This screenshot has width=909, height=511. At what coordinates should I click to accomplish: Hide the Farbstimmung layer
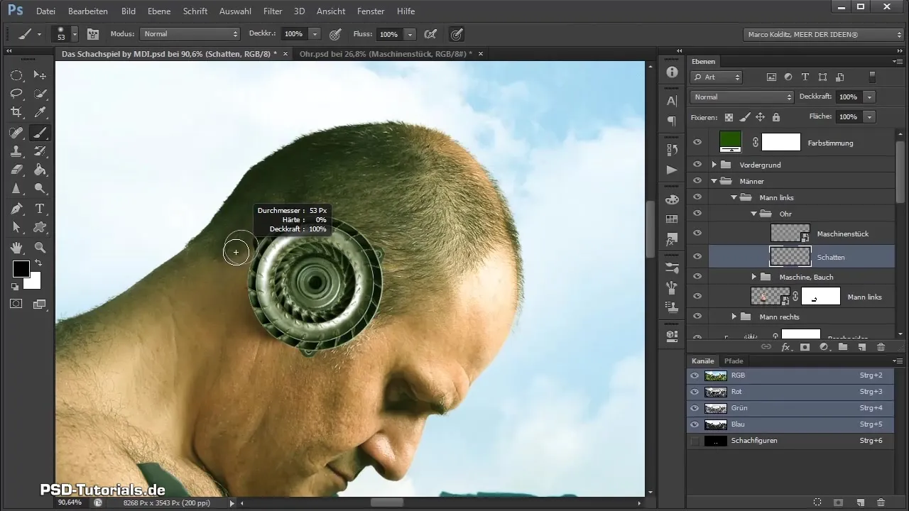(697, 143)
